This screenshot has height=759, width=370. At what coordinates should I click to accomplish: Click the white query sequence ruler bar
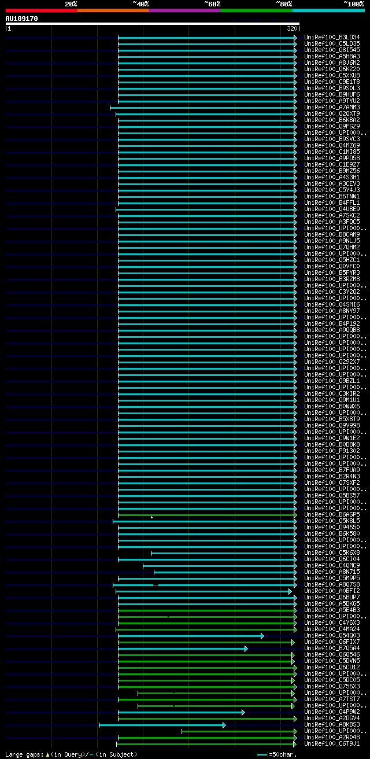pyautogui.click(x=152, y=24)
